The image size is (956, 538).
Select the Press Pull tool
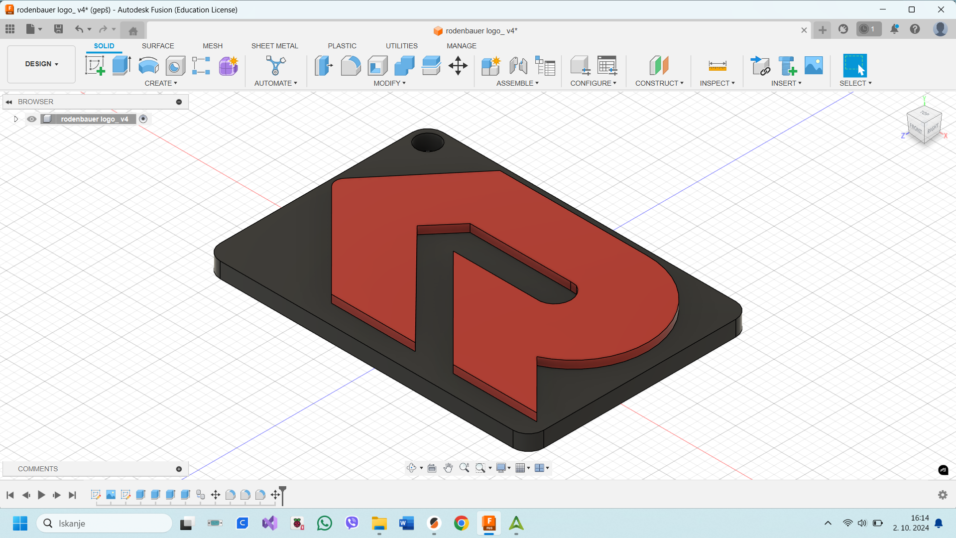click(x=324, y=66)
